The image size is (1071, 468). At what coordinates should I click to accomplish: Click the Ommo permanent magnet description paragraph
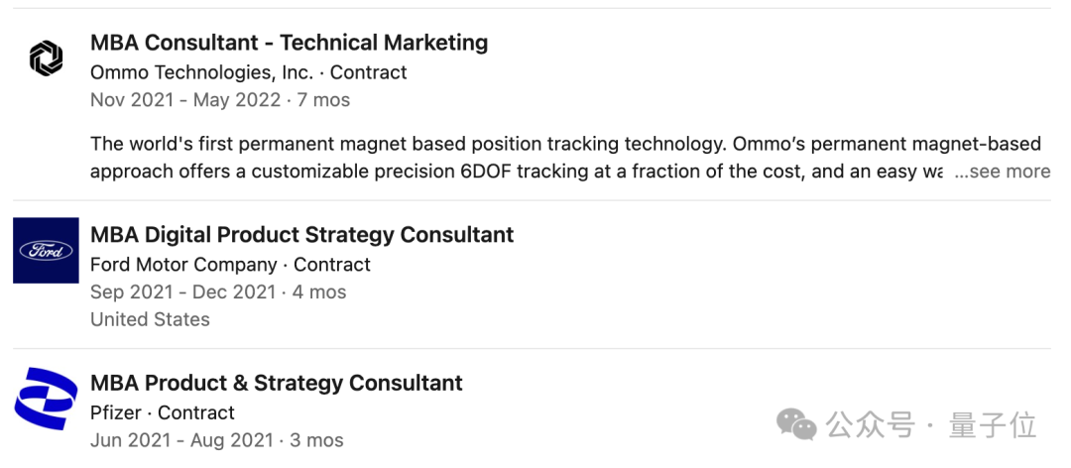516,157
